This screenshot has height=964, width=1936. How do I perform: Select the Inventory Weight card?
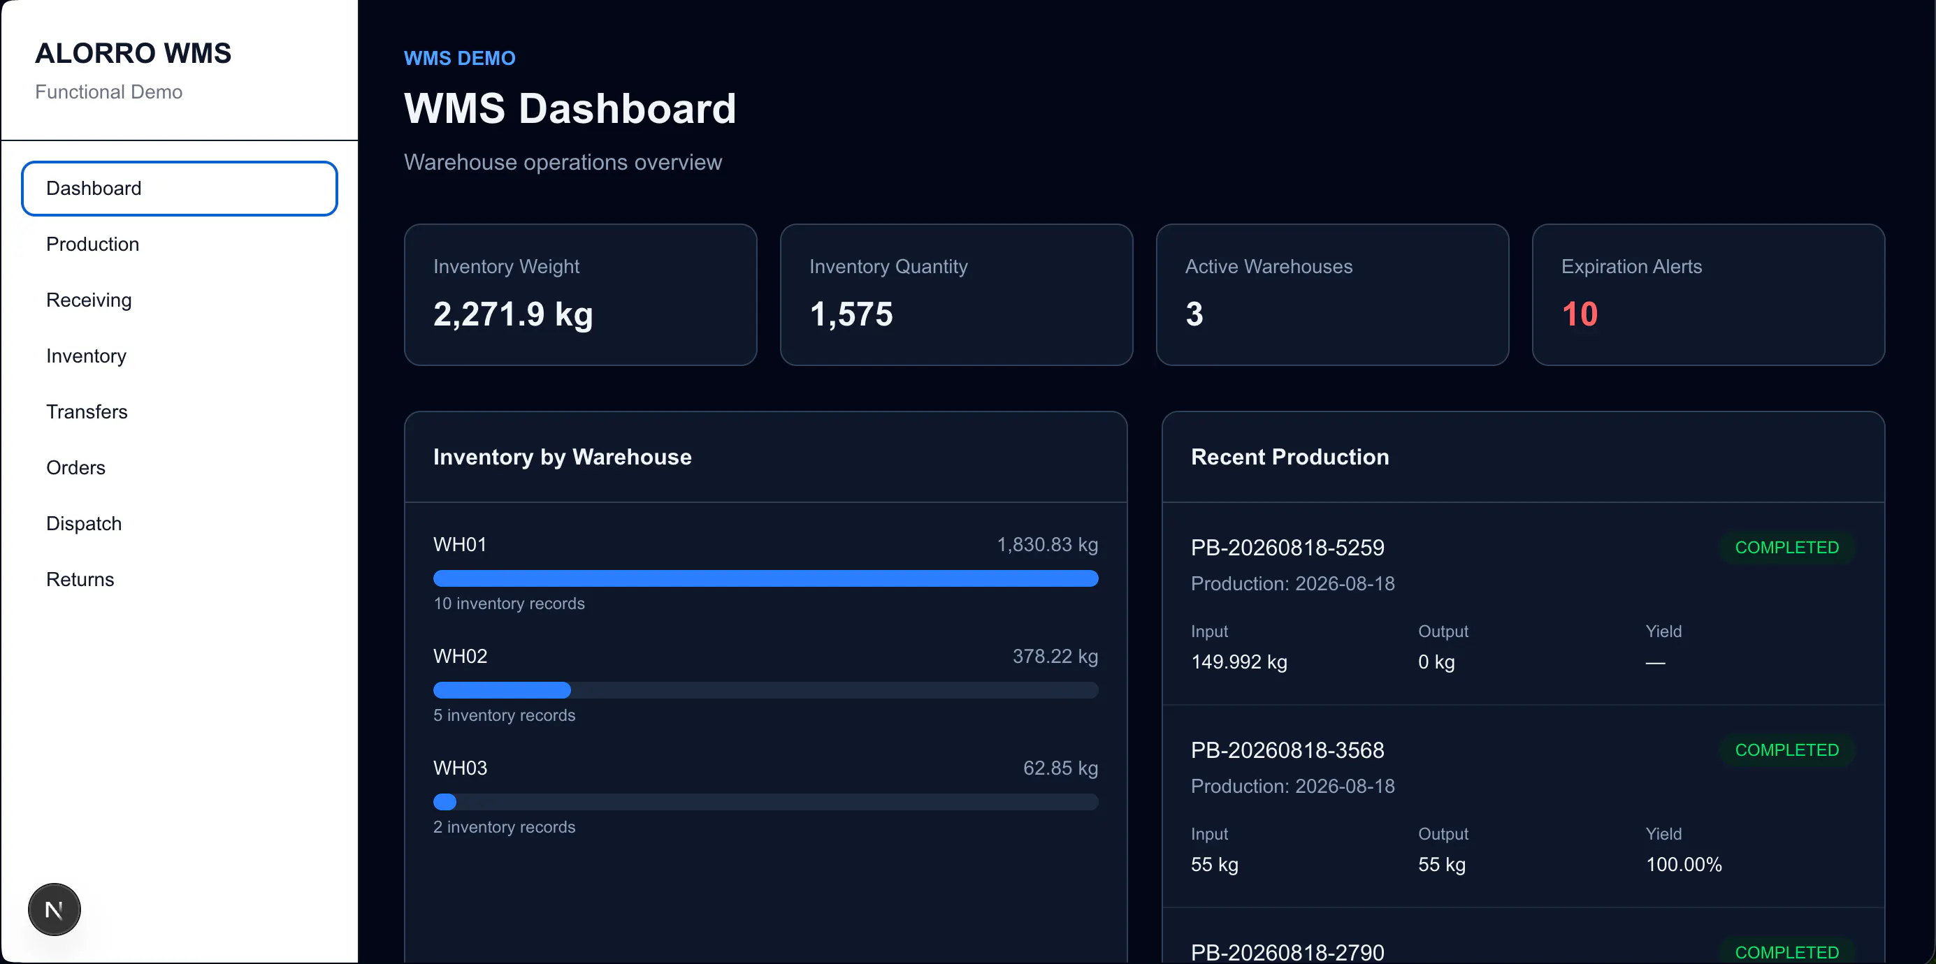[x=580, y=295]
